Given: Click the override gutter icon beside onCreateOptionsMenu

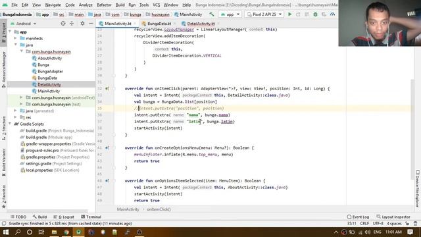Looking at the screenshot, I should point(107,147).
